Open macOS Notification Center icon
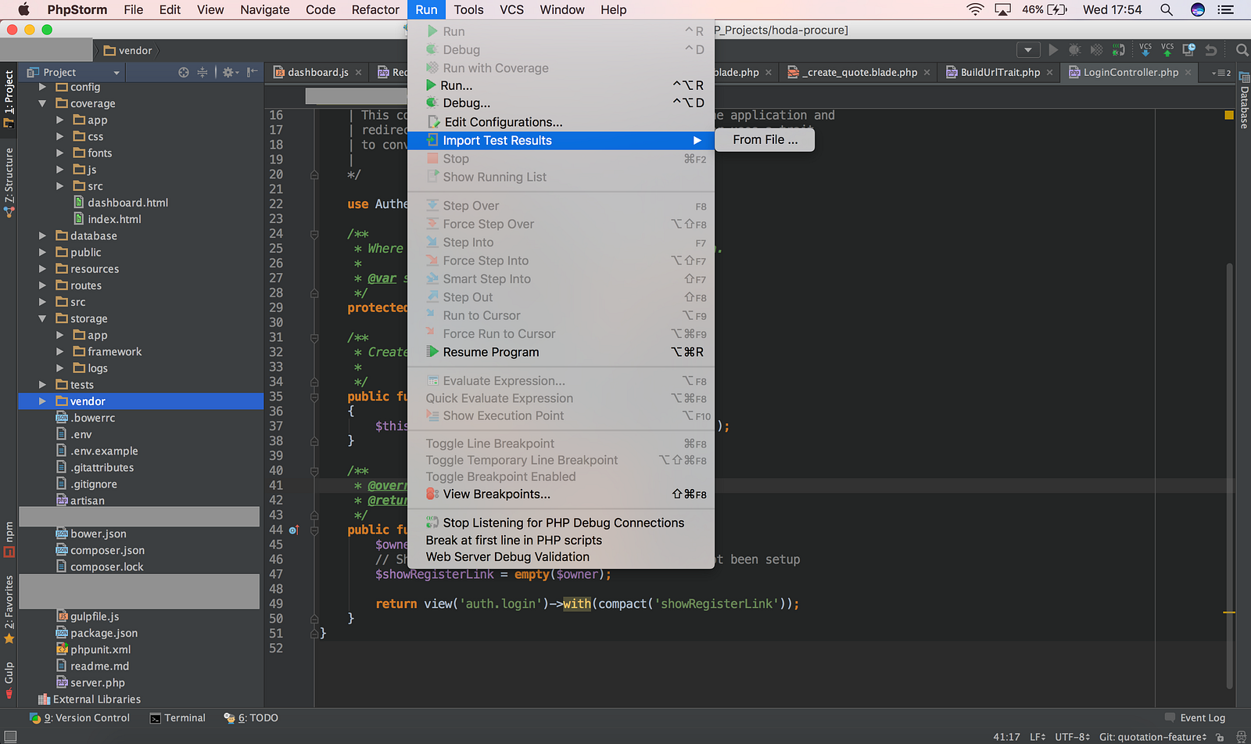Image resolution: width=1251 pixels, height=744 pixels. coord(1226,9)
